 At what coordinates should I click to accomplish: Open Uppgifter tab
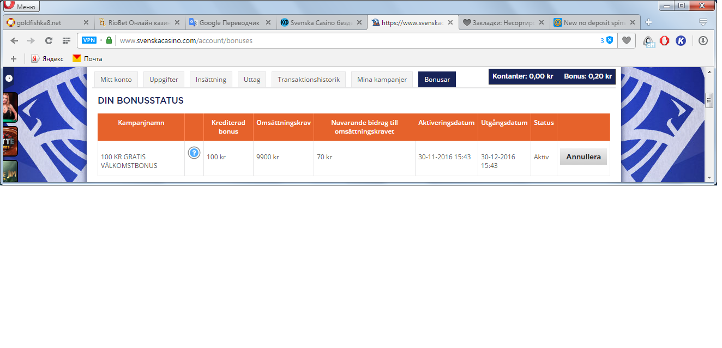(164, 80)
